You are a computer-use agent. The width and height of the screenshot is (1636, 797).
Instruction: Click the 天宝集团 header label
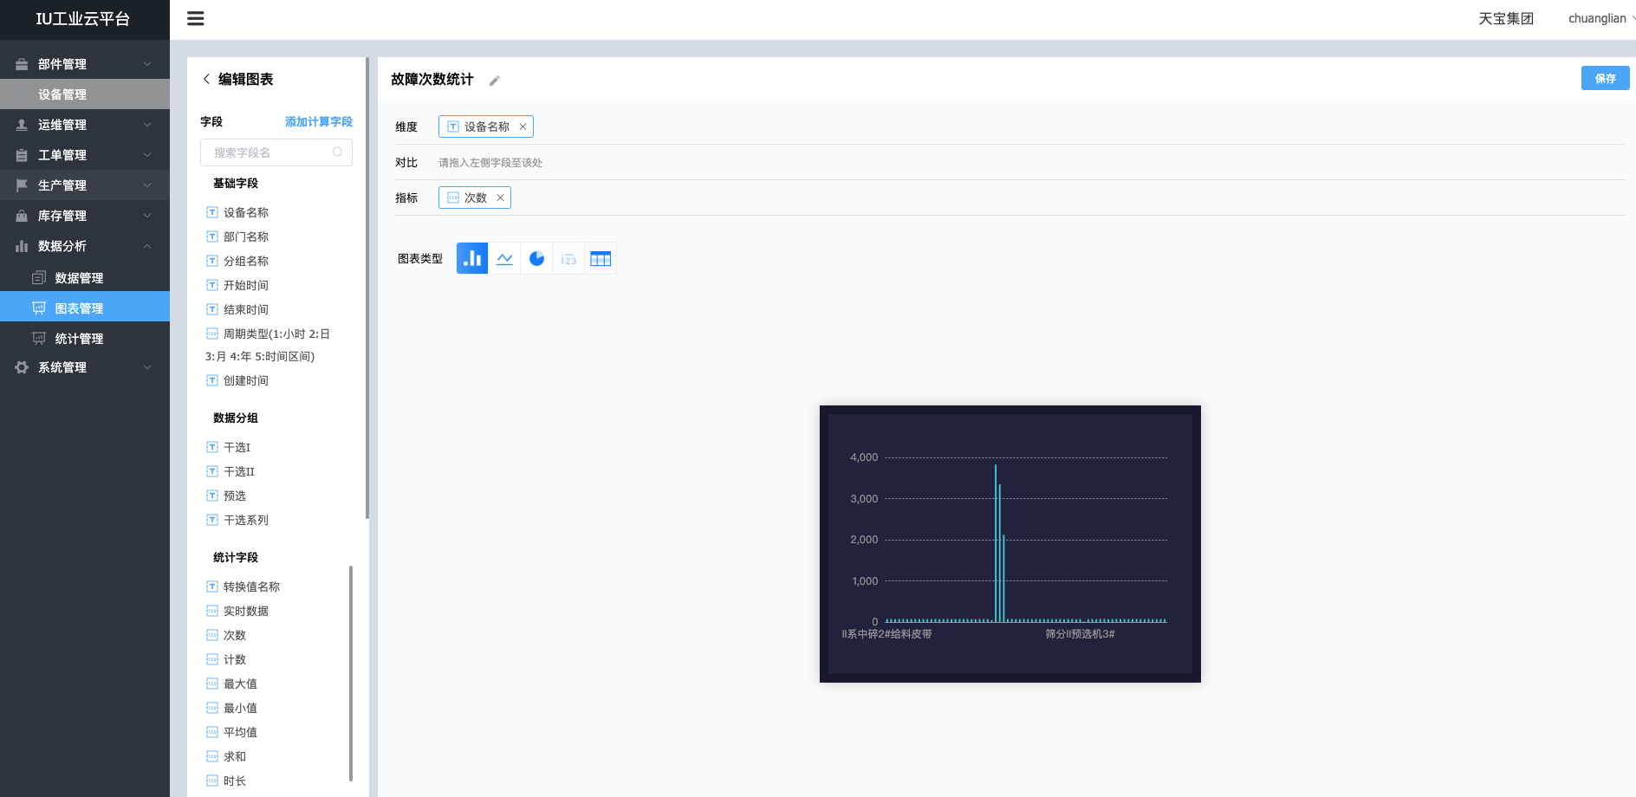pos(1506,18)
